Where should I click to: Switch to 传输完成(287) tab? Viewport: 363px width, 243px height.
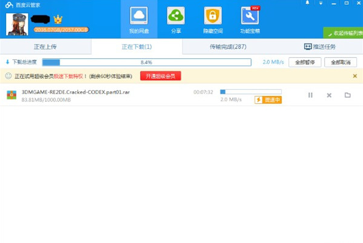point(228,47)
